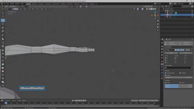The image size is (194, 109).
Task: Expand the Camera item in outliner
Action: point(166,13)
